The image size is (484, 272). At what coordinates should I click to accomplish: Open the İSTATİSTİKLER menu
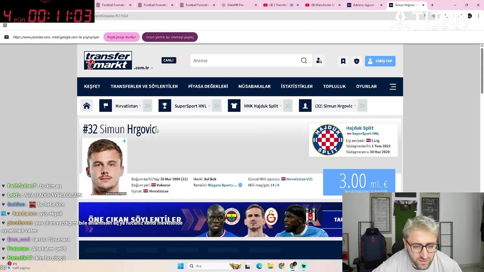(x=297, y=86)
